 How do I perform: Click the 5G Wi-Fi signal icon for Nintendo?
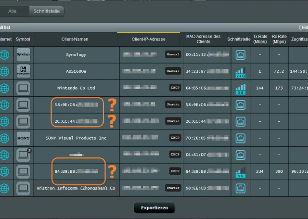pos(240,89)
